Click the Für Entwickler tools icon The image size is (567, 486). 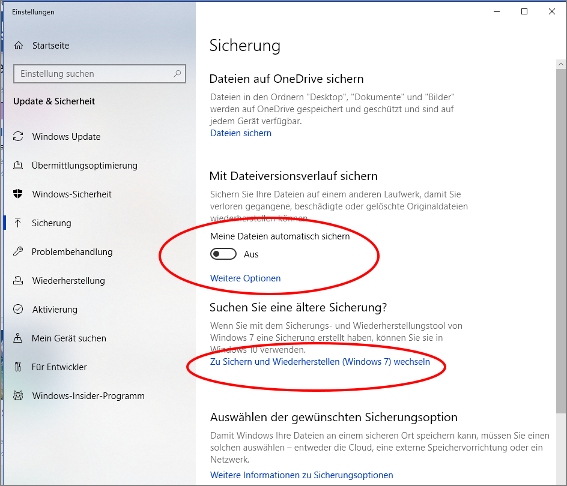click(x=18, y=367)
